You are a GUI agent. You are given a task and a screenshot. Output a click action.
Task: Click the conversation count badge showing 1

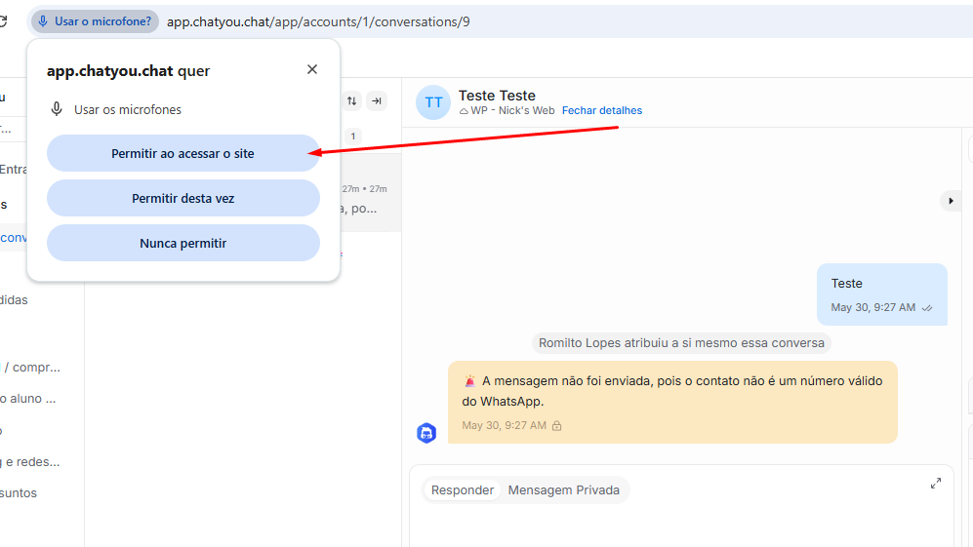click(352, 137)
